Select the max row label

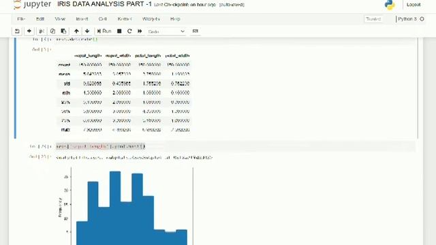click(x=65, y=130)
